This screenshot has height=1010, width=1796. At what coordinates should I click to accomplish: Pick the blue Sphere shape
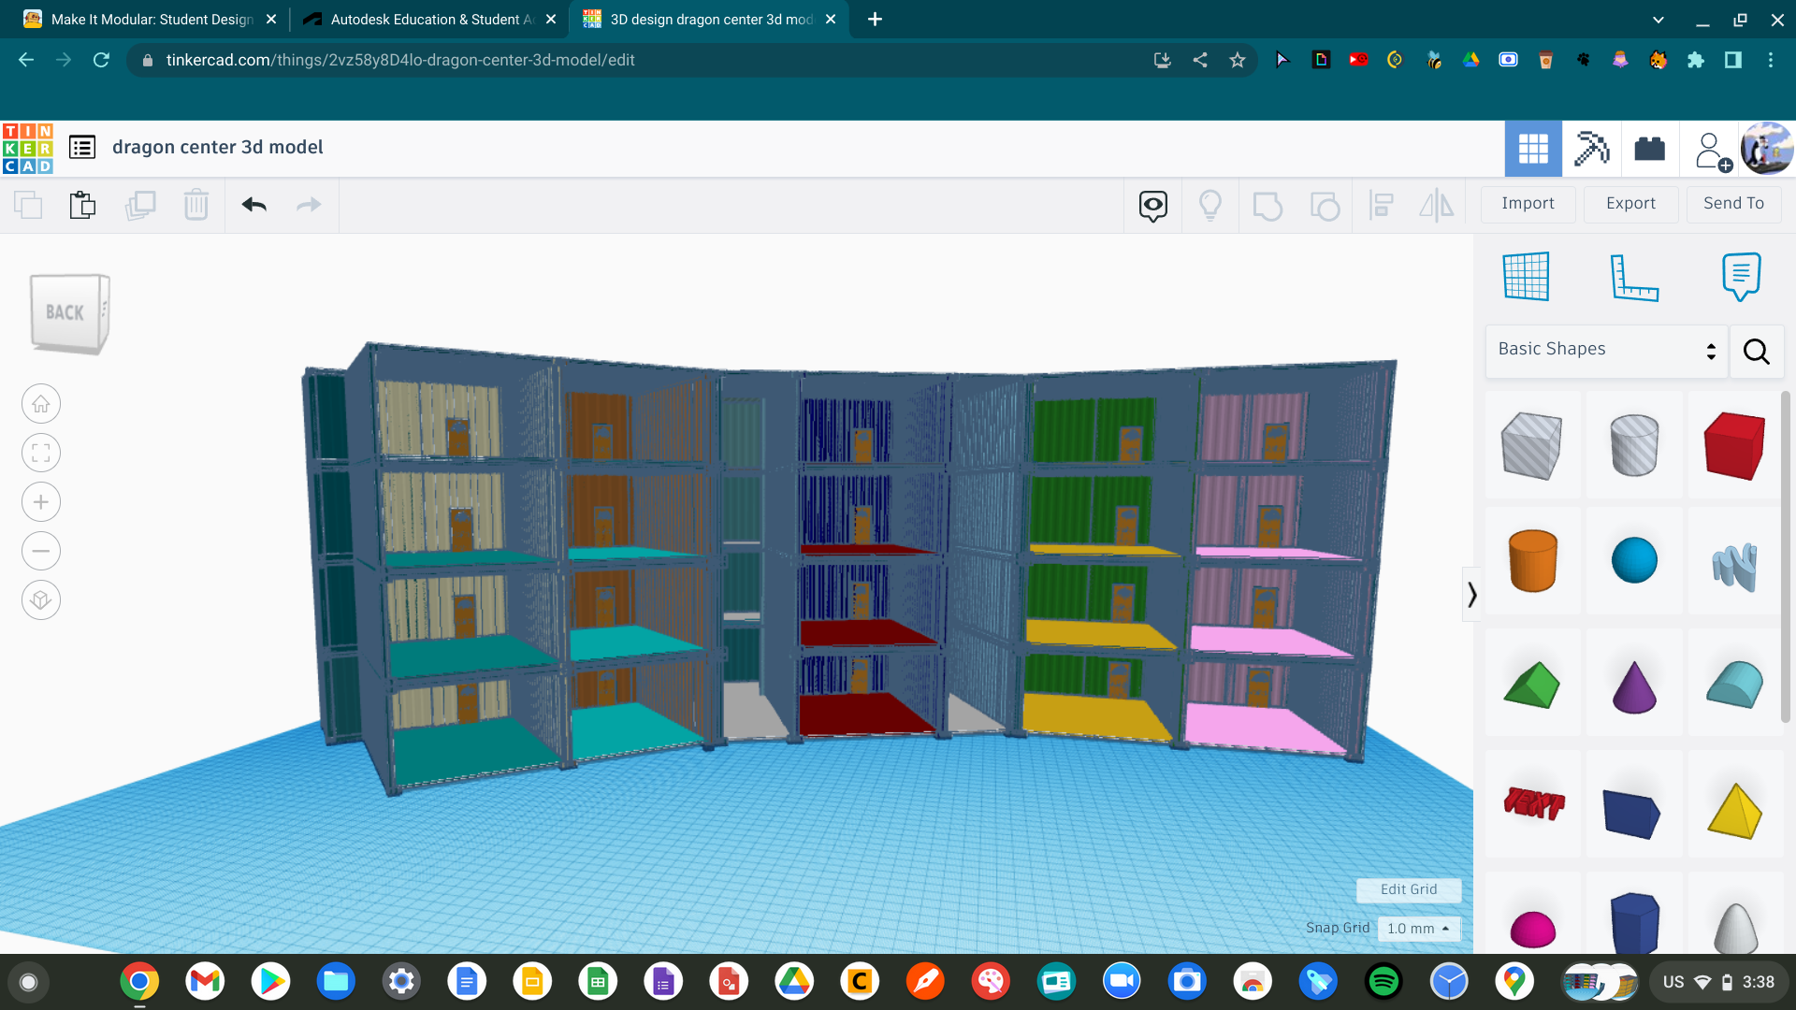1634,561
